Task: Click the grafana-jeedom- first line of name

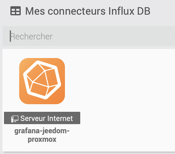Action: point(42,131)
